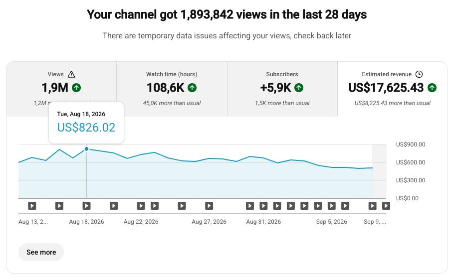Click the Aug 22, 2026 axis label
Image resolution: width=452 pixels, height=277 pixels.
(141, 222)
